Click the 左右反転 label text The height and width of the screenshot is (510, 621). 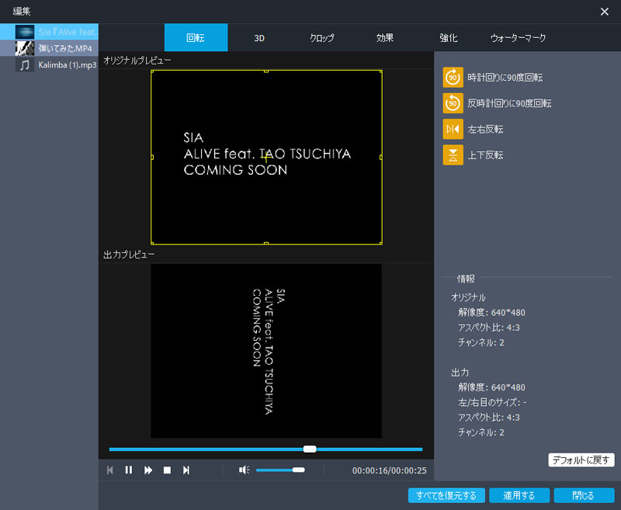tap(486, 130)
